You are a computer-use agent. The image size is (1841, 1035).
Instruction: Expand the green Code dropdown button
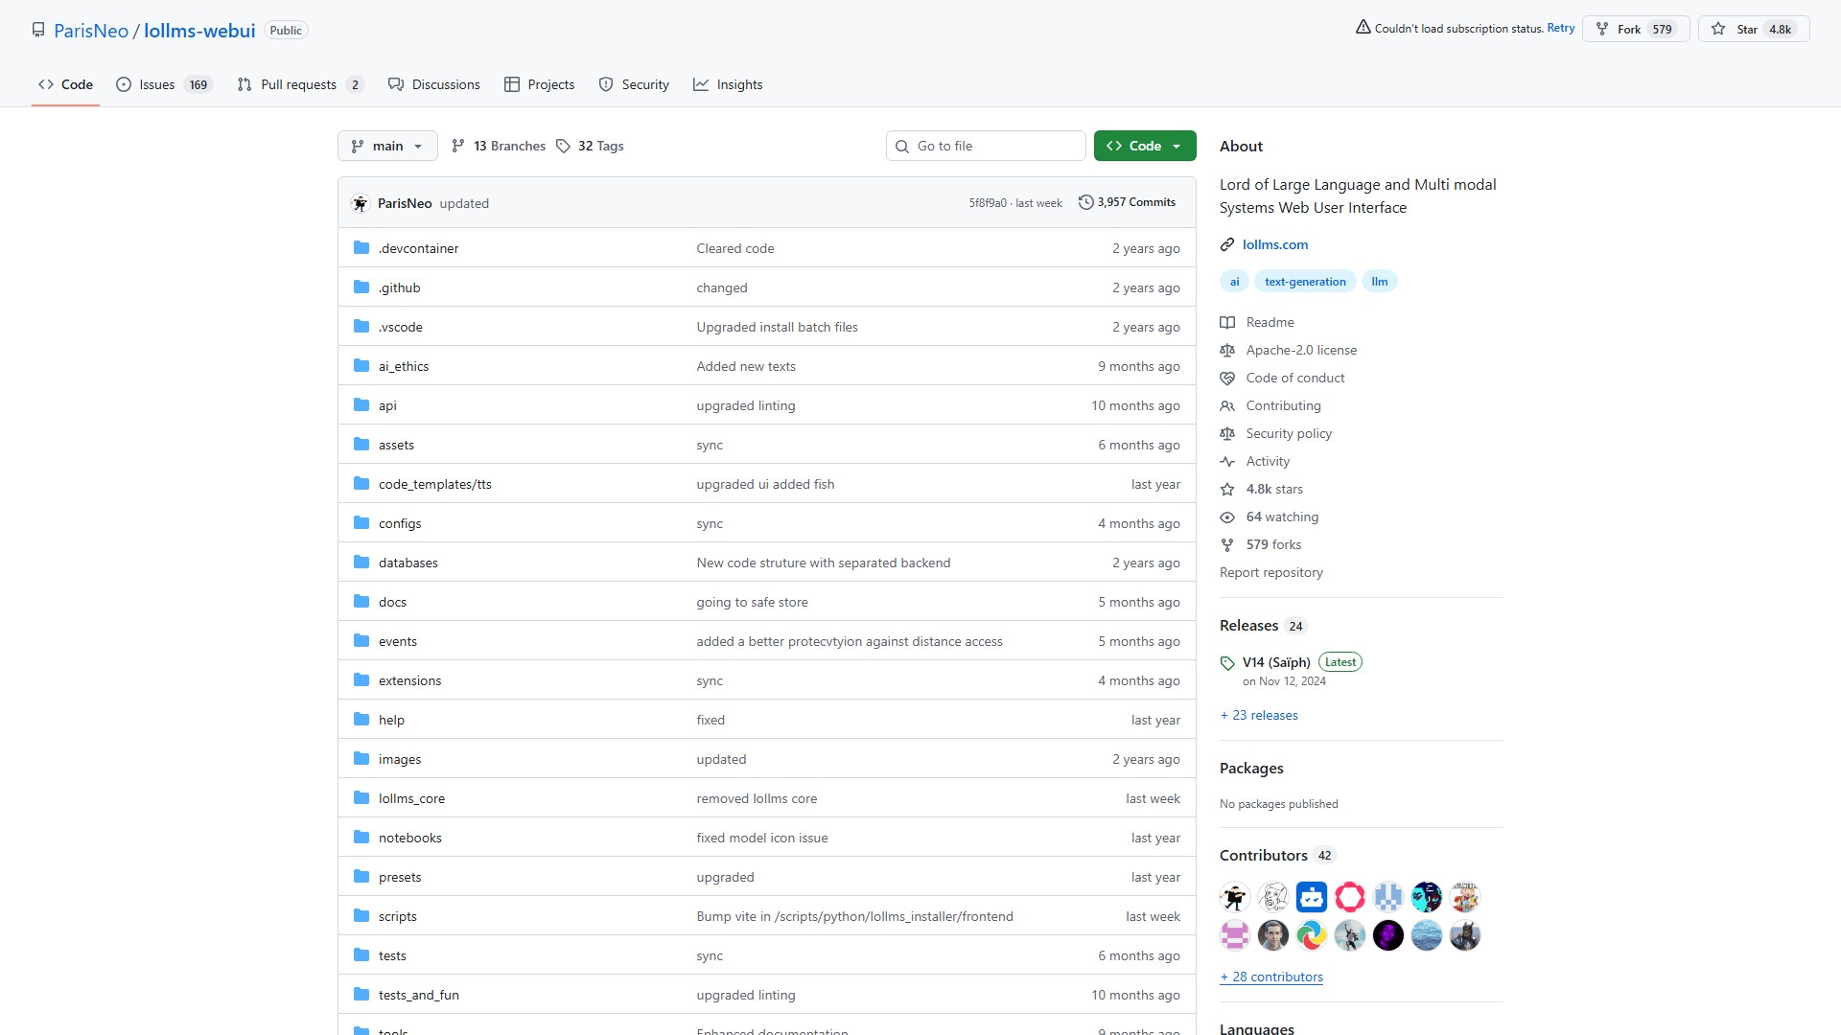tap(1145, 146)
